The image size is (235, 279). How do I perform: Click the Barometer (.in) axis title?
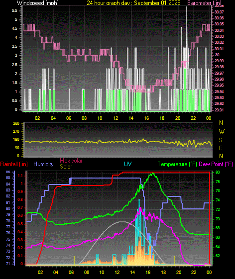(205, 2)
